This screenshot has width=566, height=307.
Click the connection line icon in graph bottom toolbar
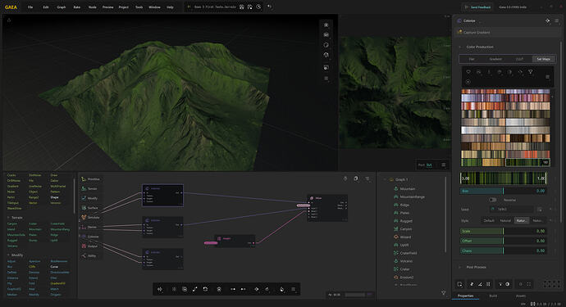coord(195,289)
